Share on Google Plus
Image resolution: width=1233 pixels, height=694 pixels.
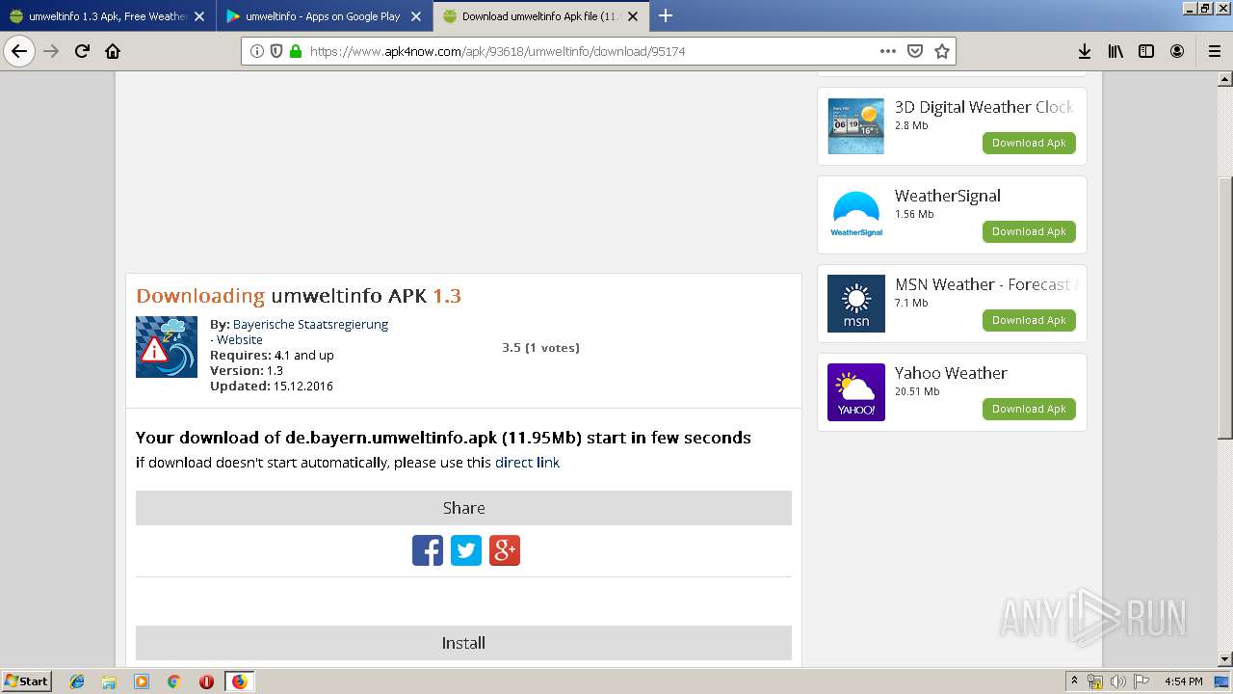tap(505, 550)
